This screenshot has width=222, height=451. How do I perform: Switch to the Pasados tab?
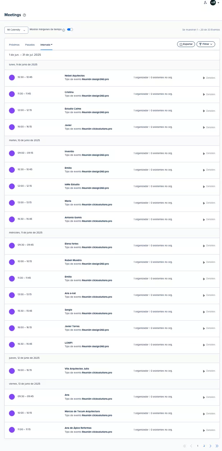(30, 45)
